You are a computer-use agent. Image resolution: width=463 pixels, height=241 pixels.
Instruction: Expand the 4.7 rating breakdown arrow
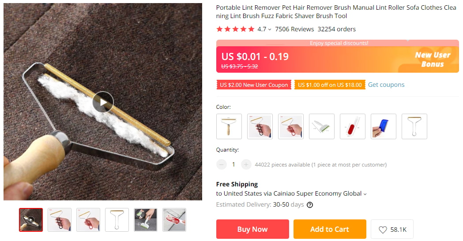[270, 30]
